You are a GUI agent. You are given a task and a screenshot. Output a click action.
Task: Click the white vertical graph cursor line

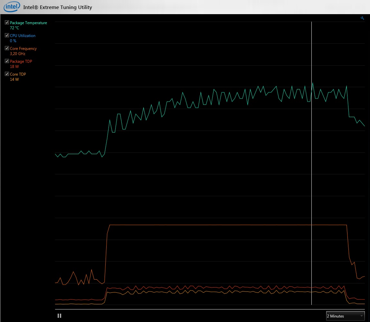point(311,163)
